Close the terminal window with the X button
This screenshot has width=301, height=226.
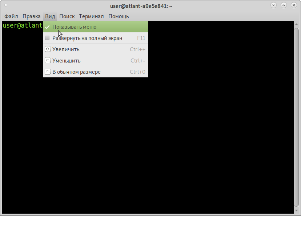[x=294, y=5]
